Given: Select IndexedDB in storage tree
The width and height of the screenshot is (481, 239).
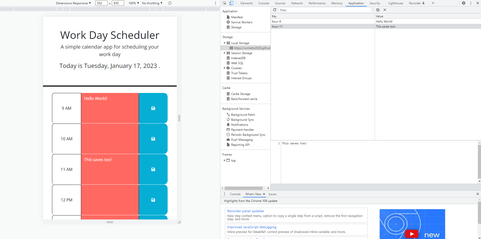Looking at the screenshot, I should coord(238,58).
